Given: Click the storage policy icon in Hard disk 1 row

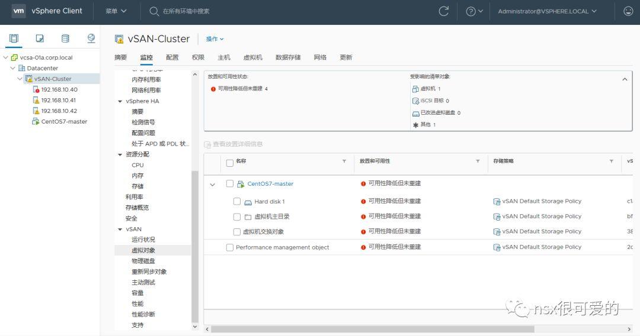Looking at the screenshot, I should (x=497, y=202).
